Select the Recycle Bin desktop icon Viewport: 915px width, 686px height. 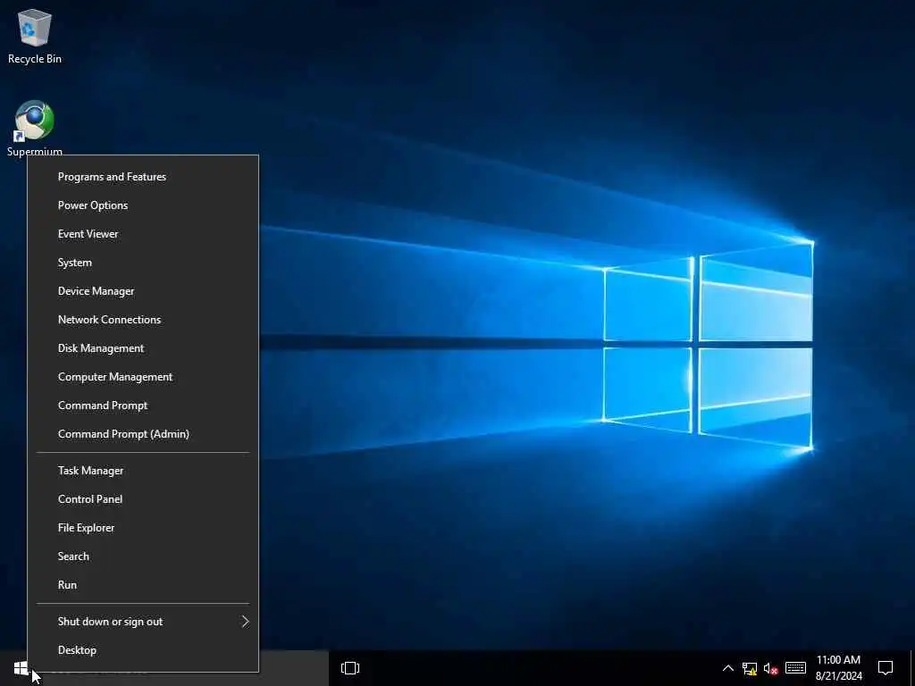(35, 36)
